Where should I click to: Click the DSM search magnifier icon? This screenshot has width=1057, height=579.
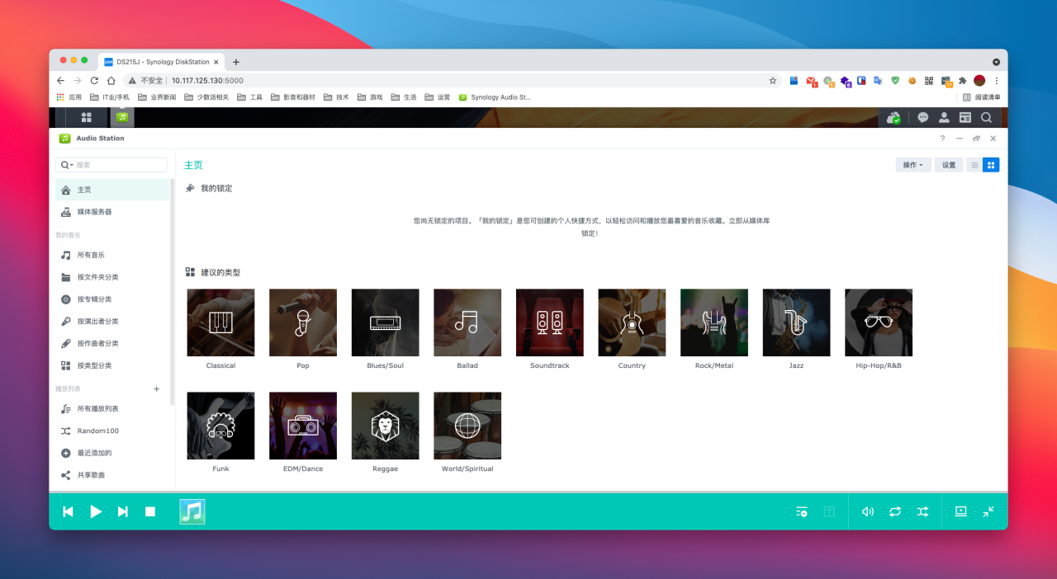987,117
